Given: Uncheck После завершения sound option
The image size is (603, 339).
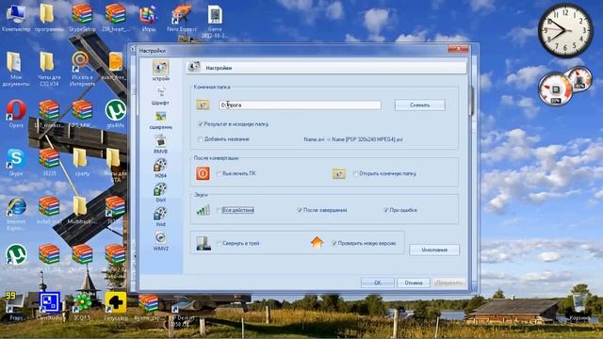Looking at the screenshot, I should [300, 210].
